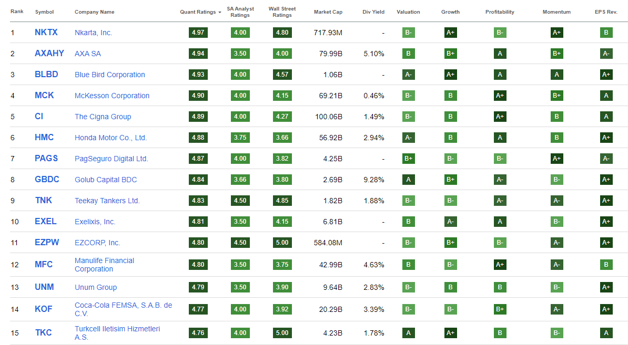Click UNM market cap 9.64B

[x=333, y=287]
